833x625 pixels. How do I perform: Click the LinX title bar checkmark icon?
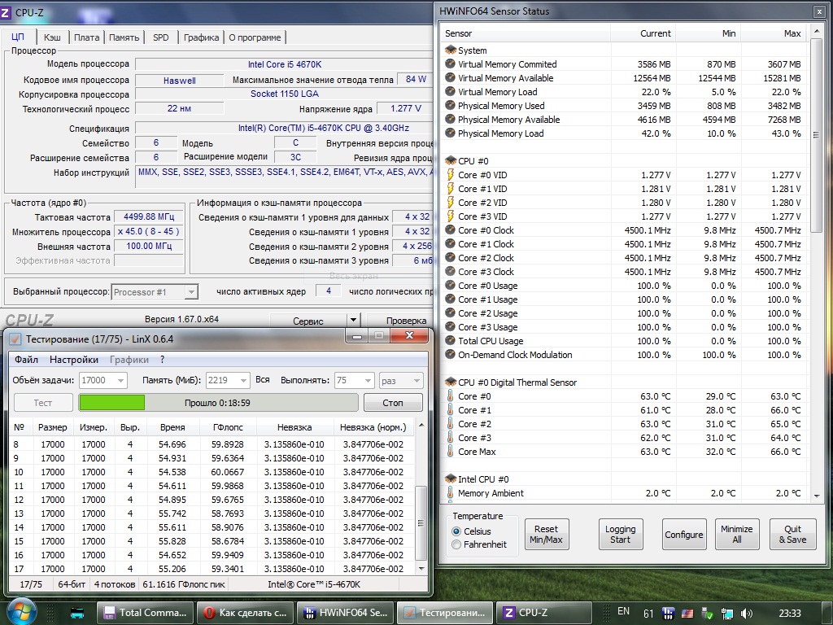15,339
